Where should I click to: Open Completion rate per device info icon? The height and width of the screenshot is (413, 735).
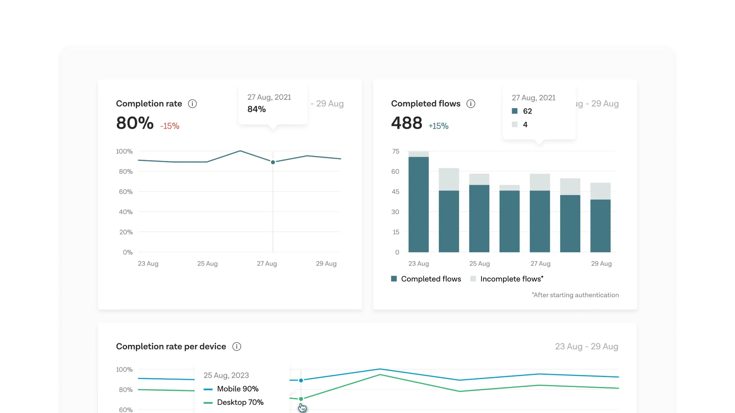[237, 346]
